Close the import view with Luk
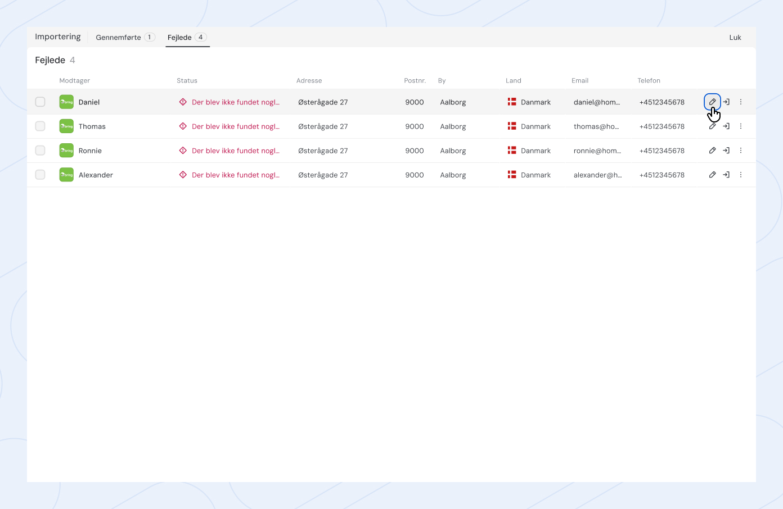The image size is (783, 509). (735, 38)
